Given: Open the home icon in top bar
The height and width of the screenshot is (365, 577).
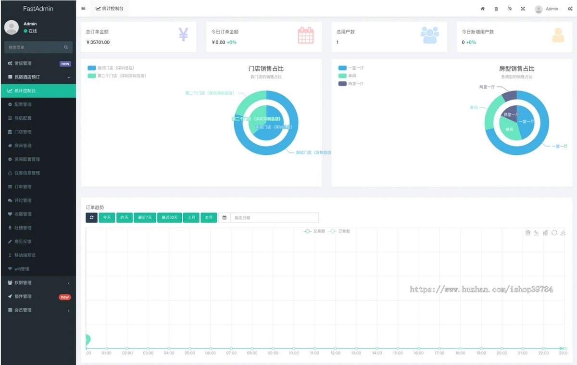Looking at the screenshot, I should pyautogui.click(x=483, y=9).
